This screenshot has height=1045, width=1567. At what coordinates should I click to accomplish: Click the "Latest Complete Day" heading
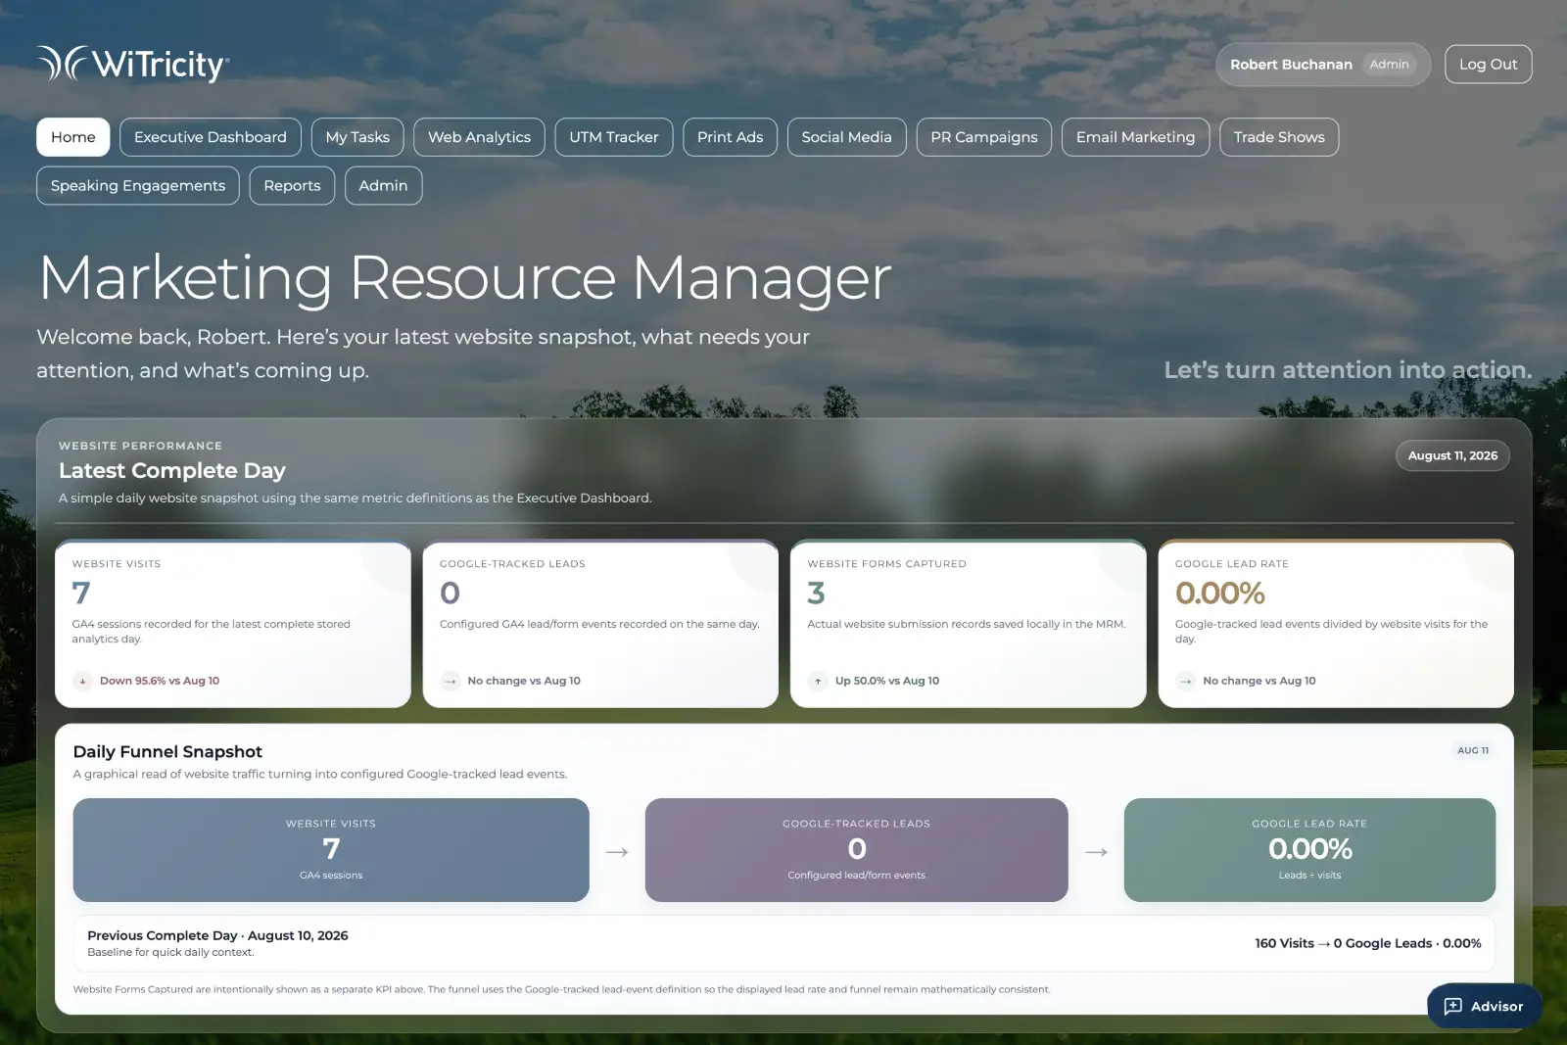(172, 471)
